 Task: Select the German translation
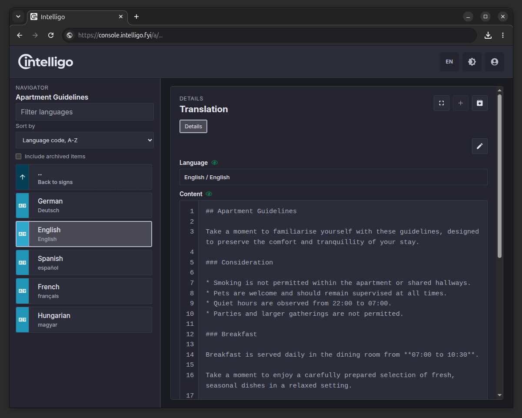coord(84,205)
